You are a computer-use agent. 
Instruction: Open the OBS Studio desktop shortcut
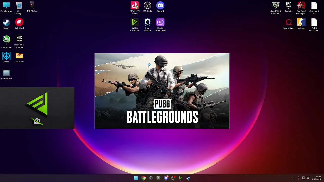(147, 7)
